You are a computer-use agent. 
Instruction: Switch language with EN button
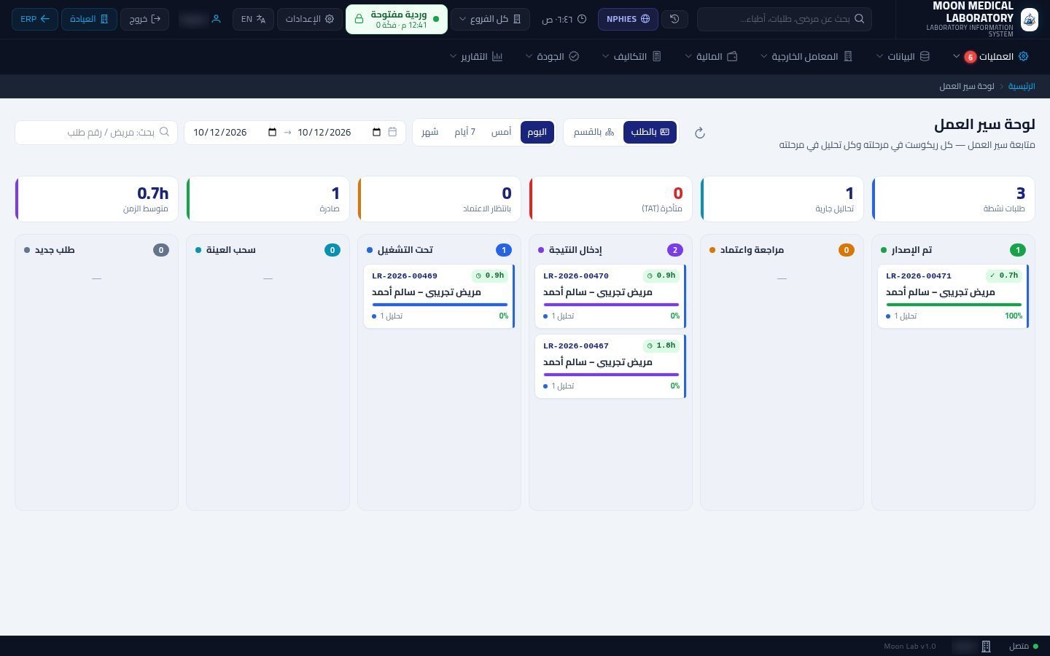[253, 19]
